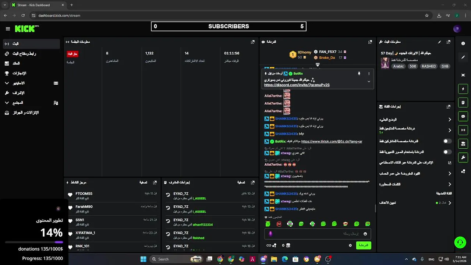Collapse the chat leaderboard arrow
The height and width of the screenshot is (265, 471).
coord(318,65)
